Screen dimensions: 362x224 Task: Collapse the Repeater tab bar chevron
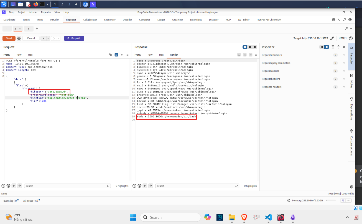351,29
